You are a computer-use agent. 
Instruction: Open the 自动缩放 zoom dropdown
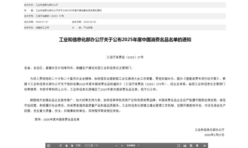tap(133, 146)
